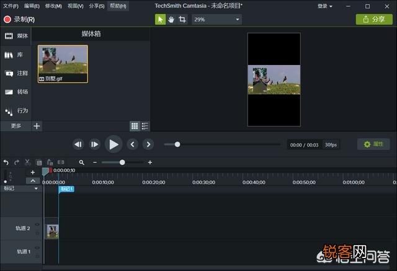Viewport: 397px width, 271px height.
Task: Select the gif clip on 轨道 2
Action: coord(52,231)
